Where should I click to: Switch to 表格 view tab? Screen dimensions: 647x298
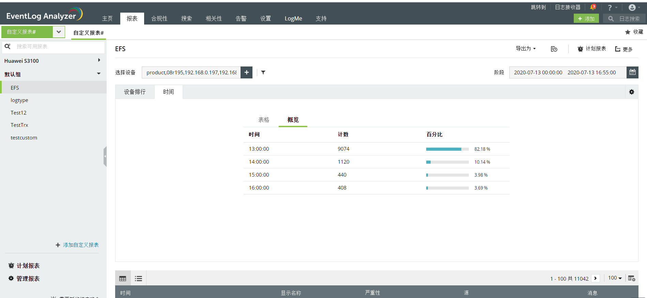(264, 120)
